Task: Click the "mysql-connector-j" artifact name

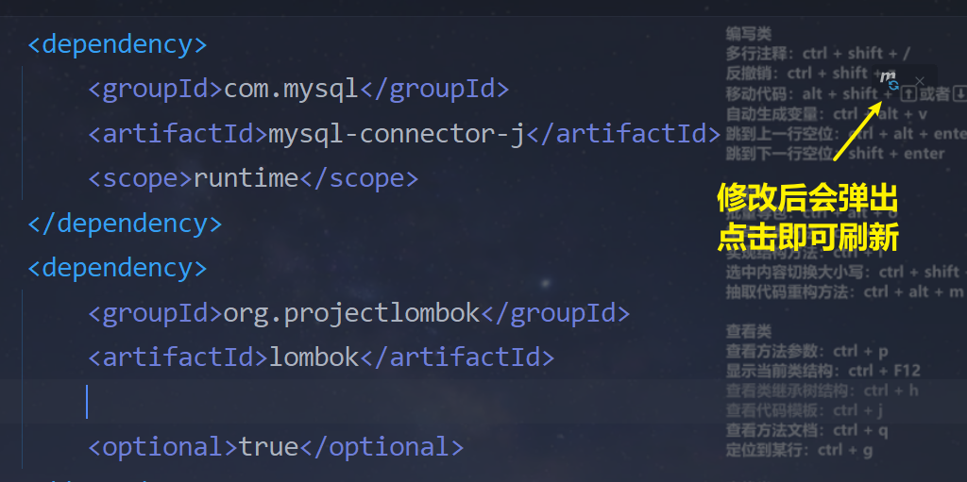Action: click(397, 134)
